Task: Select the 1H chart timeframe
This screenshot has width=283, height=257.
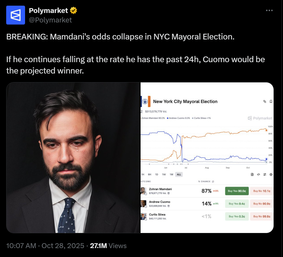Action: coord(143,174)
